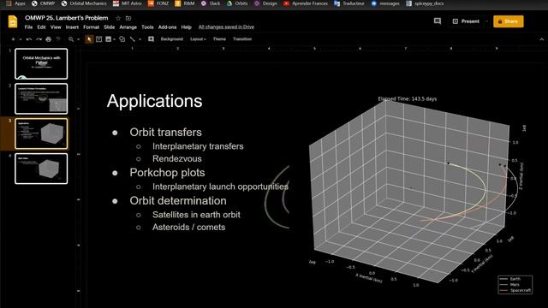Viewport: 548px width, 308px height.
Task: Click 'Asteroids / comets' sub-bullet
Action: click(x=188, y=228)
